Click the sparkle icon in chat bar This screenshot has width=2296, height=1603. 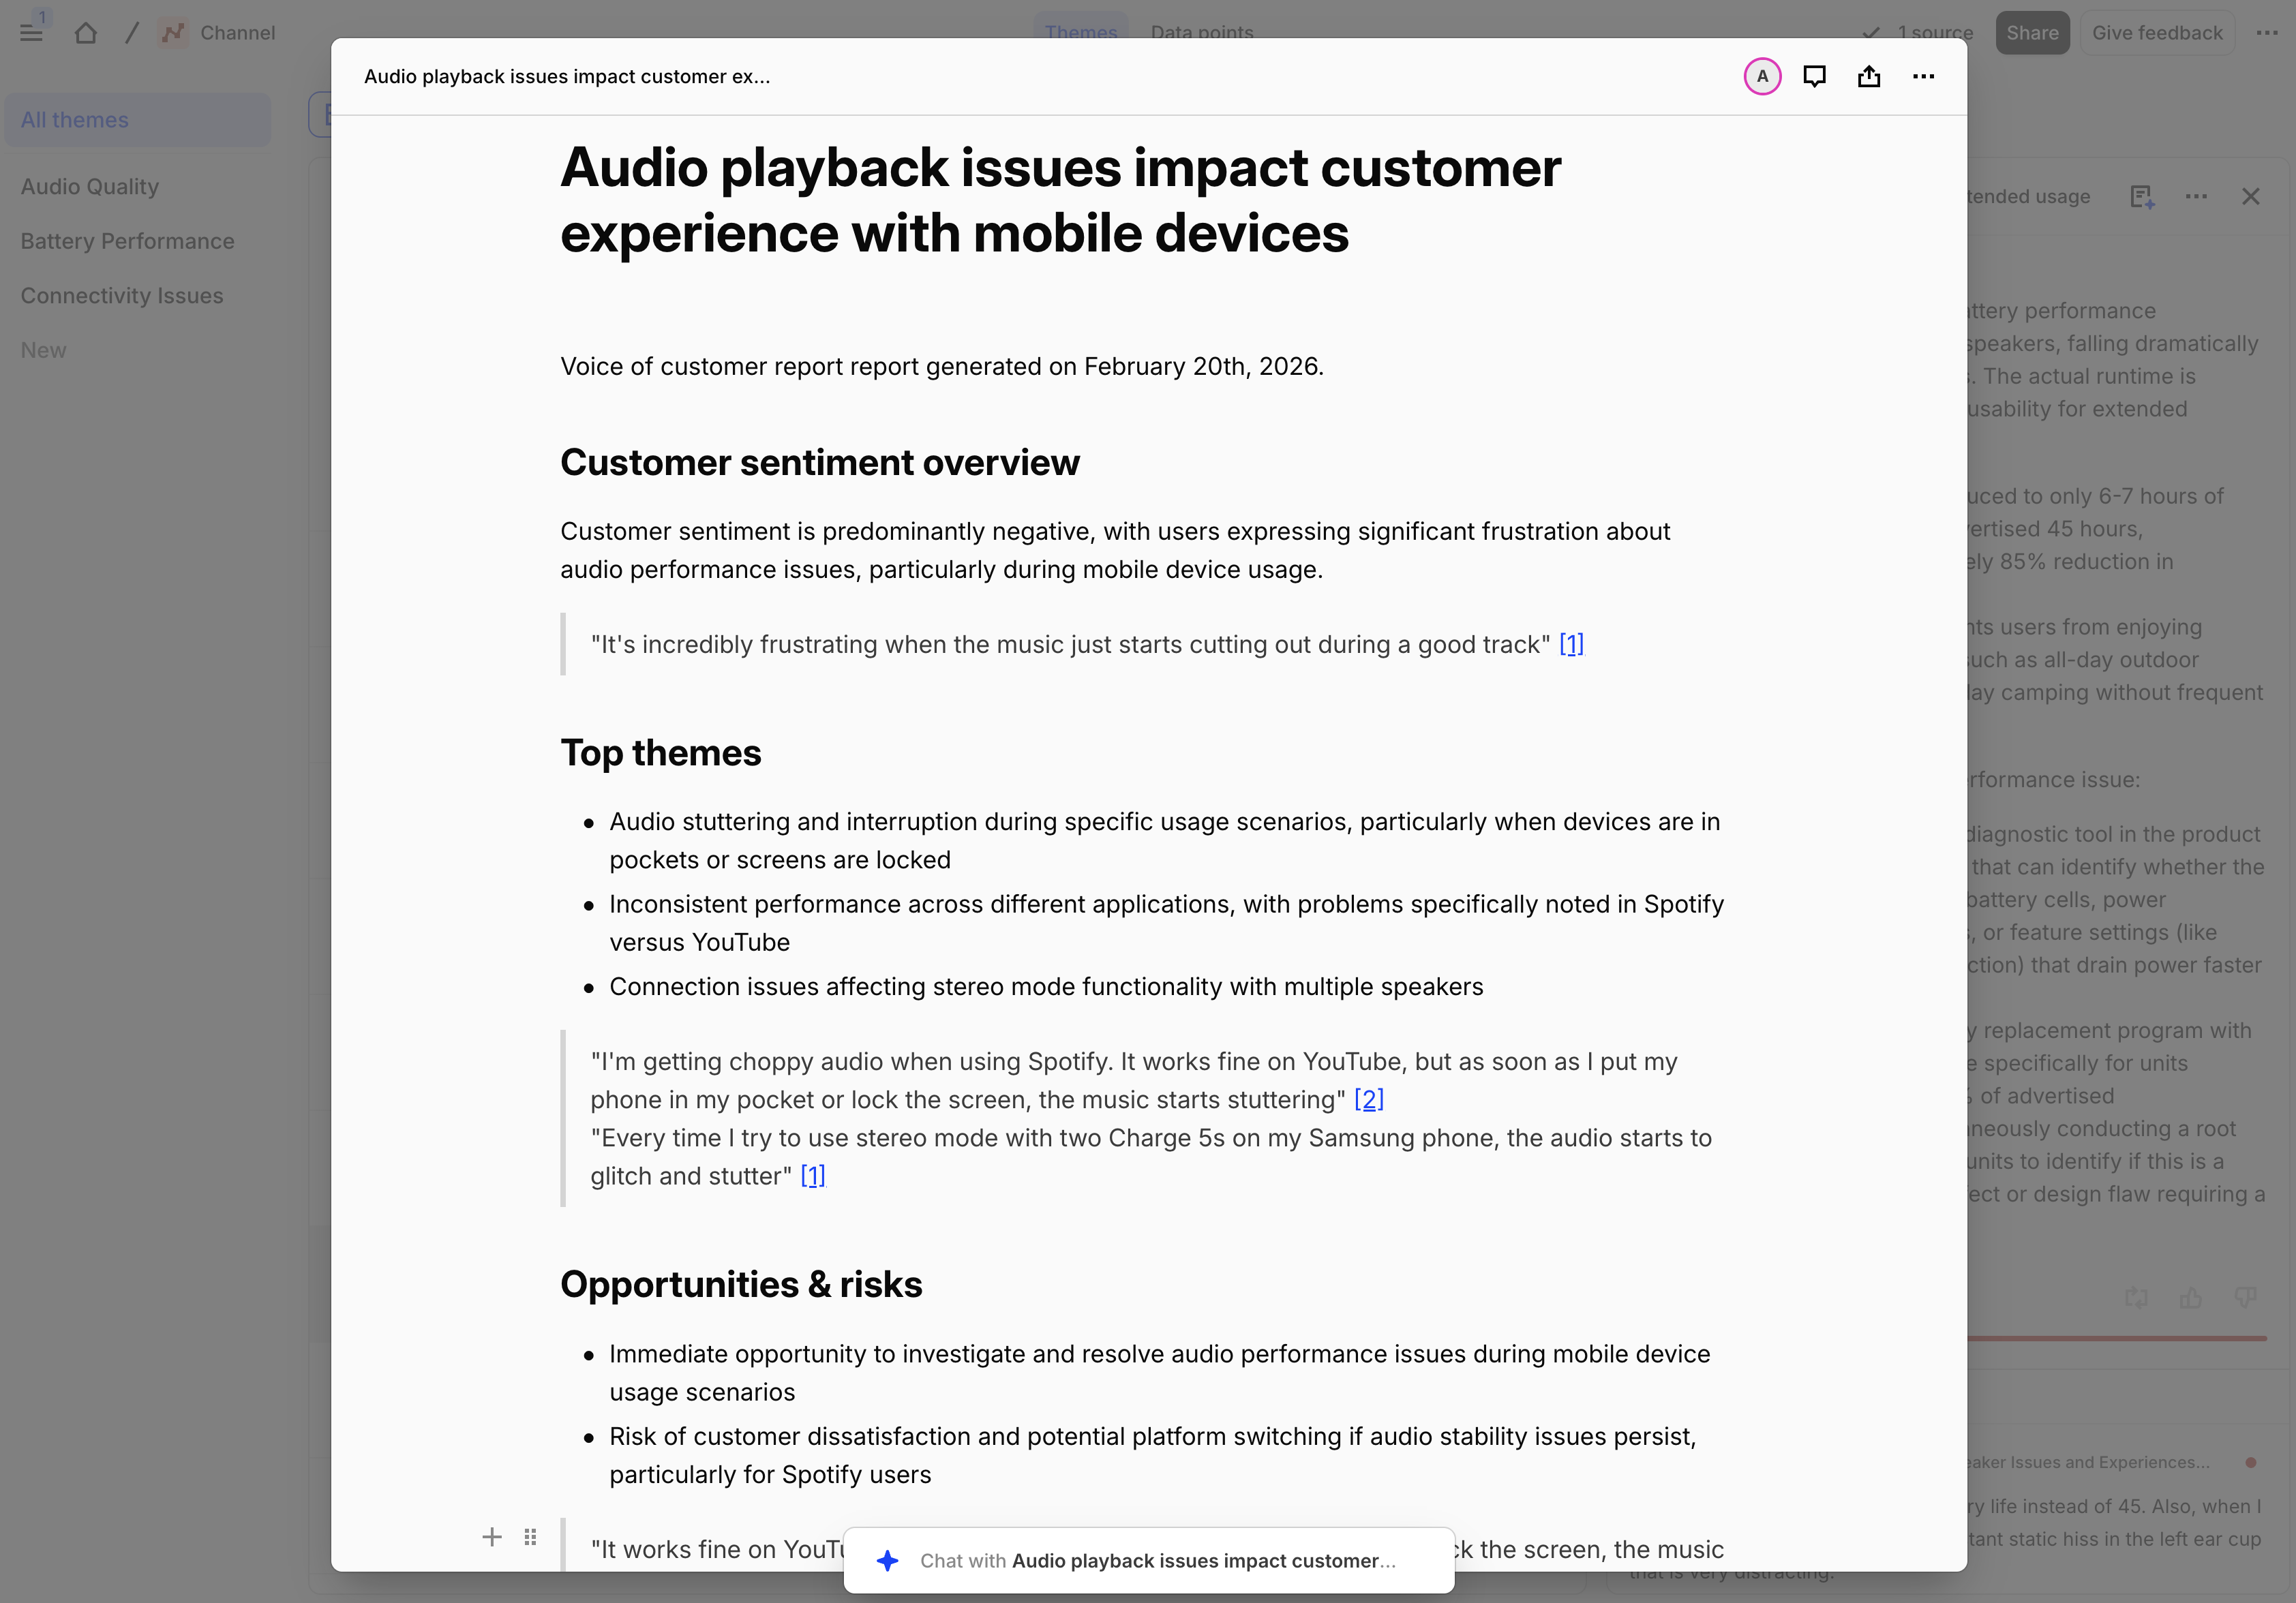[x=887, y=1560]
